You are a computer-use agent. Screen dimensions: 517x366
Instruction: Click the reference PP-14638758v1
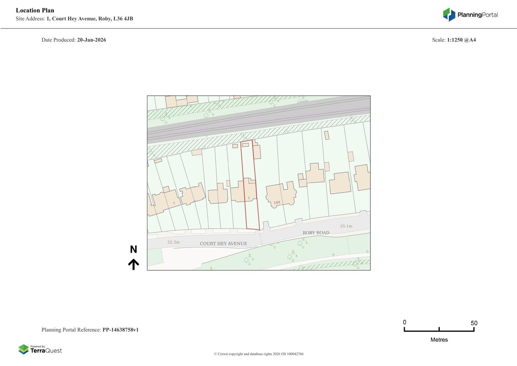120,330
